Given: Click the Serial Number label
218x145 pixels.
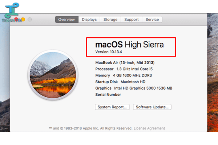Looking at the screenshot, I should 108,95.
